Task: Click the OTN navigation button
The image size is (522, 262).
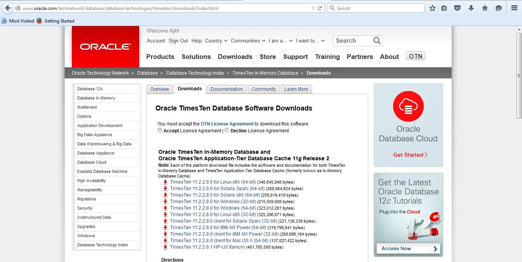Action: click(x=416, y=56)
